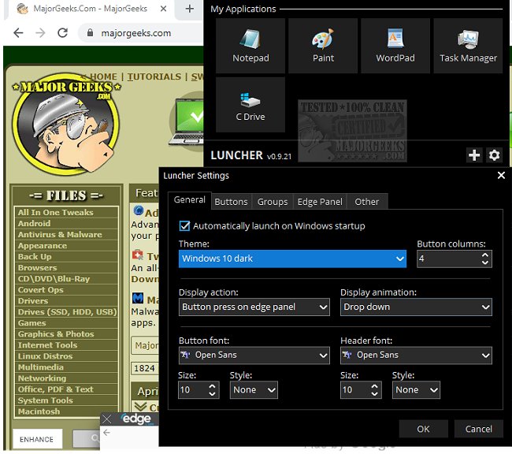Open the Browsers category
Image resolution: width=512 pixels, height=454 pixels.
click(x=66, y=268)
